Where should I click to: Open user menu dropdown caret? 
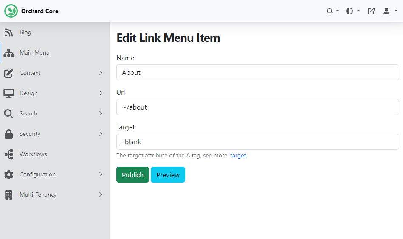click(x=396, y=11)
